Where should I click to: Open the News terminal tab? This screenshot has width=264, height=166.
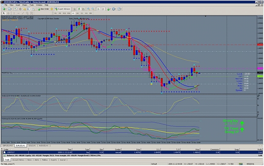coord(29,160)
